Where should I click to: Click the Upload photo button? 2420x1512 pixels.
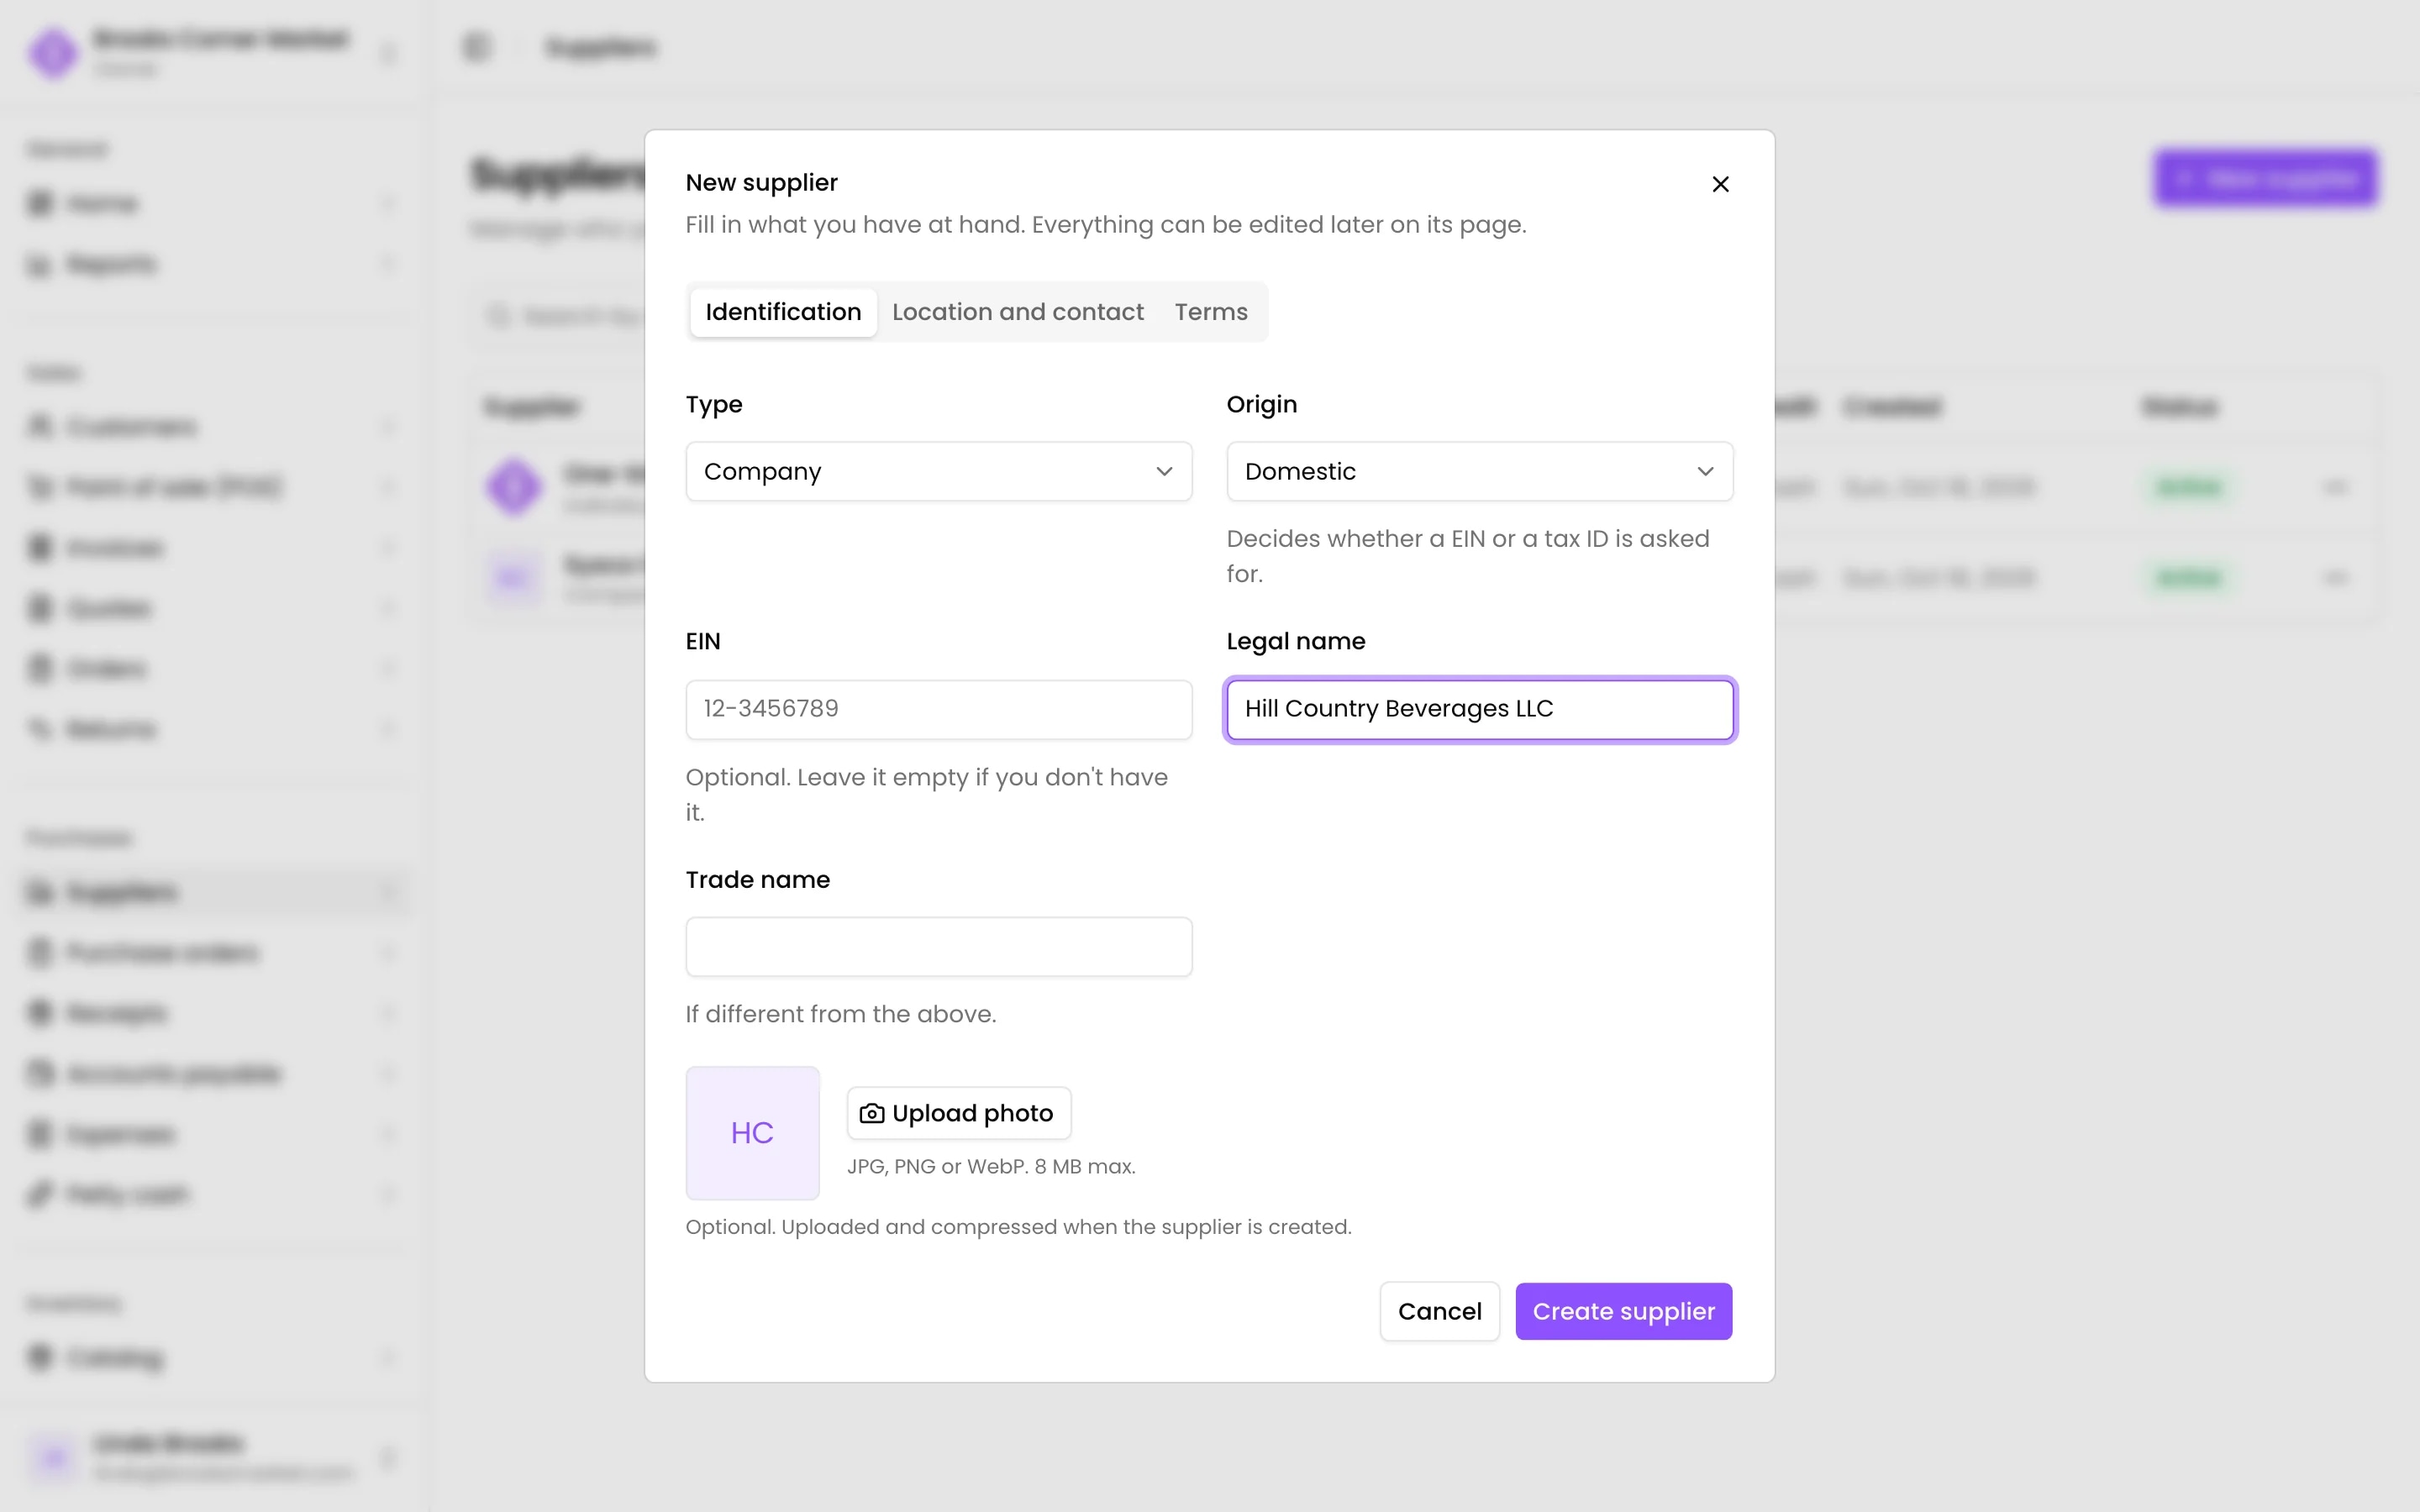click(958, 1113)
